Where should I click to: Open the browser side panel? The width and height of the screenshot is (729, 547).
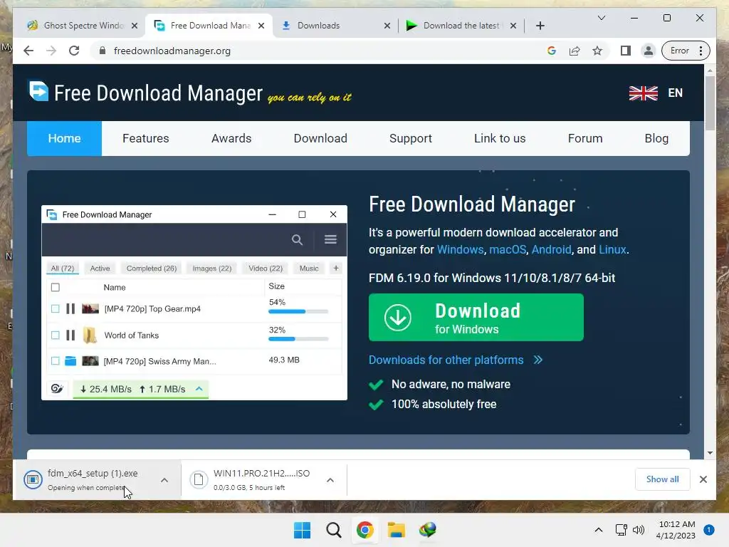(626, 51)
